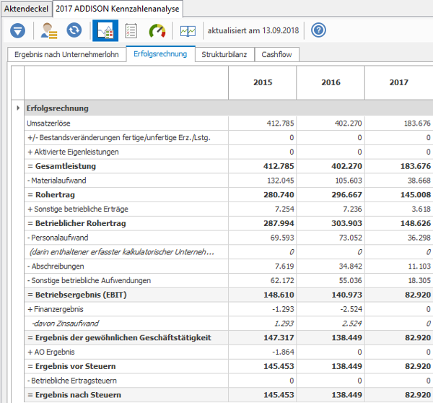The width and height of the screenshot is (433, 403).
Task: Click the kalkulatorischer Unternehmerlohn italic row
Action: (122, 252)
